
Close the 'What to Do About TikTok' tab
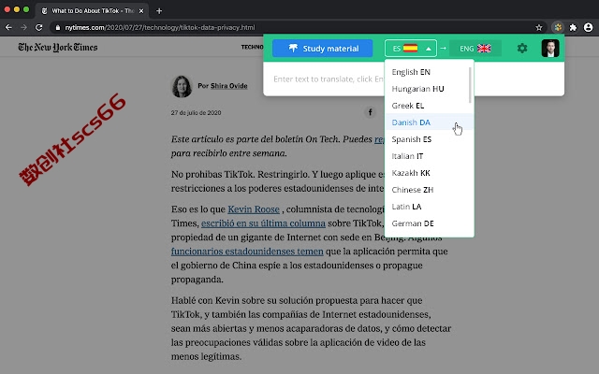coord(141,11)
